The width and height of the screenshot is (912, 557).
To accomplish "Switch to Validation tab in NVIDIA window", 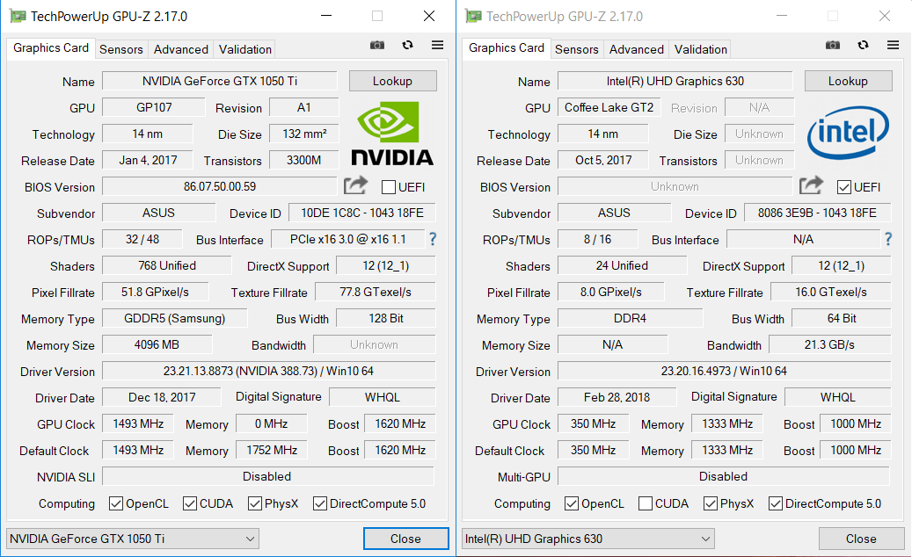I will pyautogui.click(x=244, y=49).
